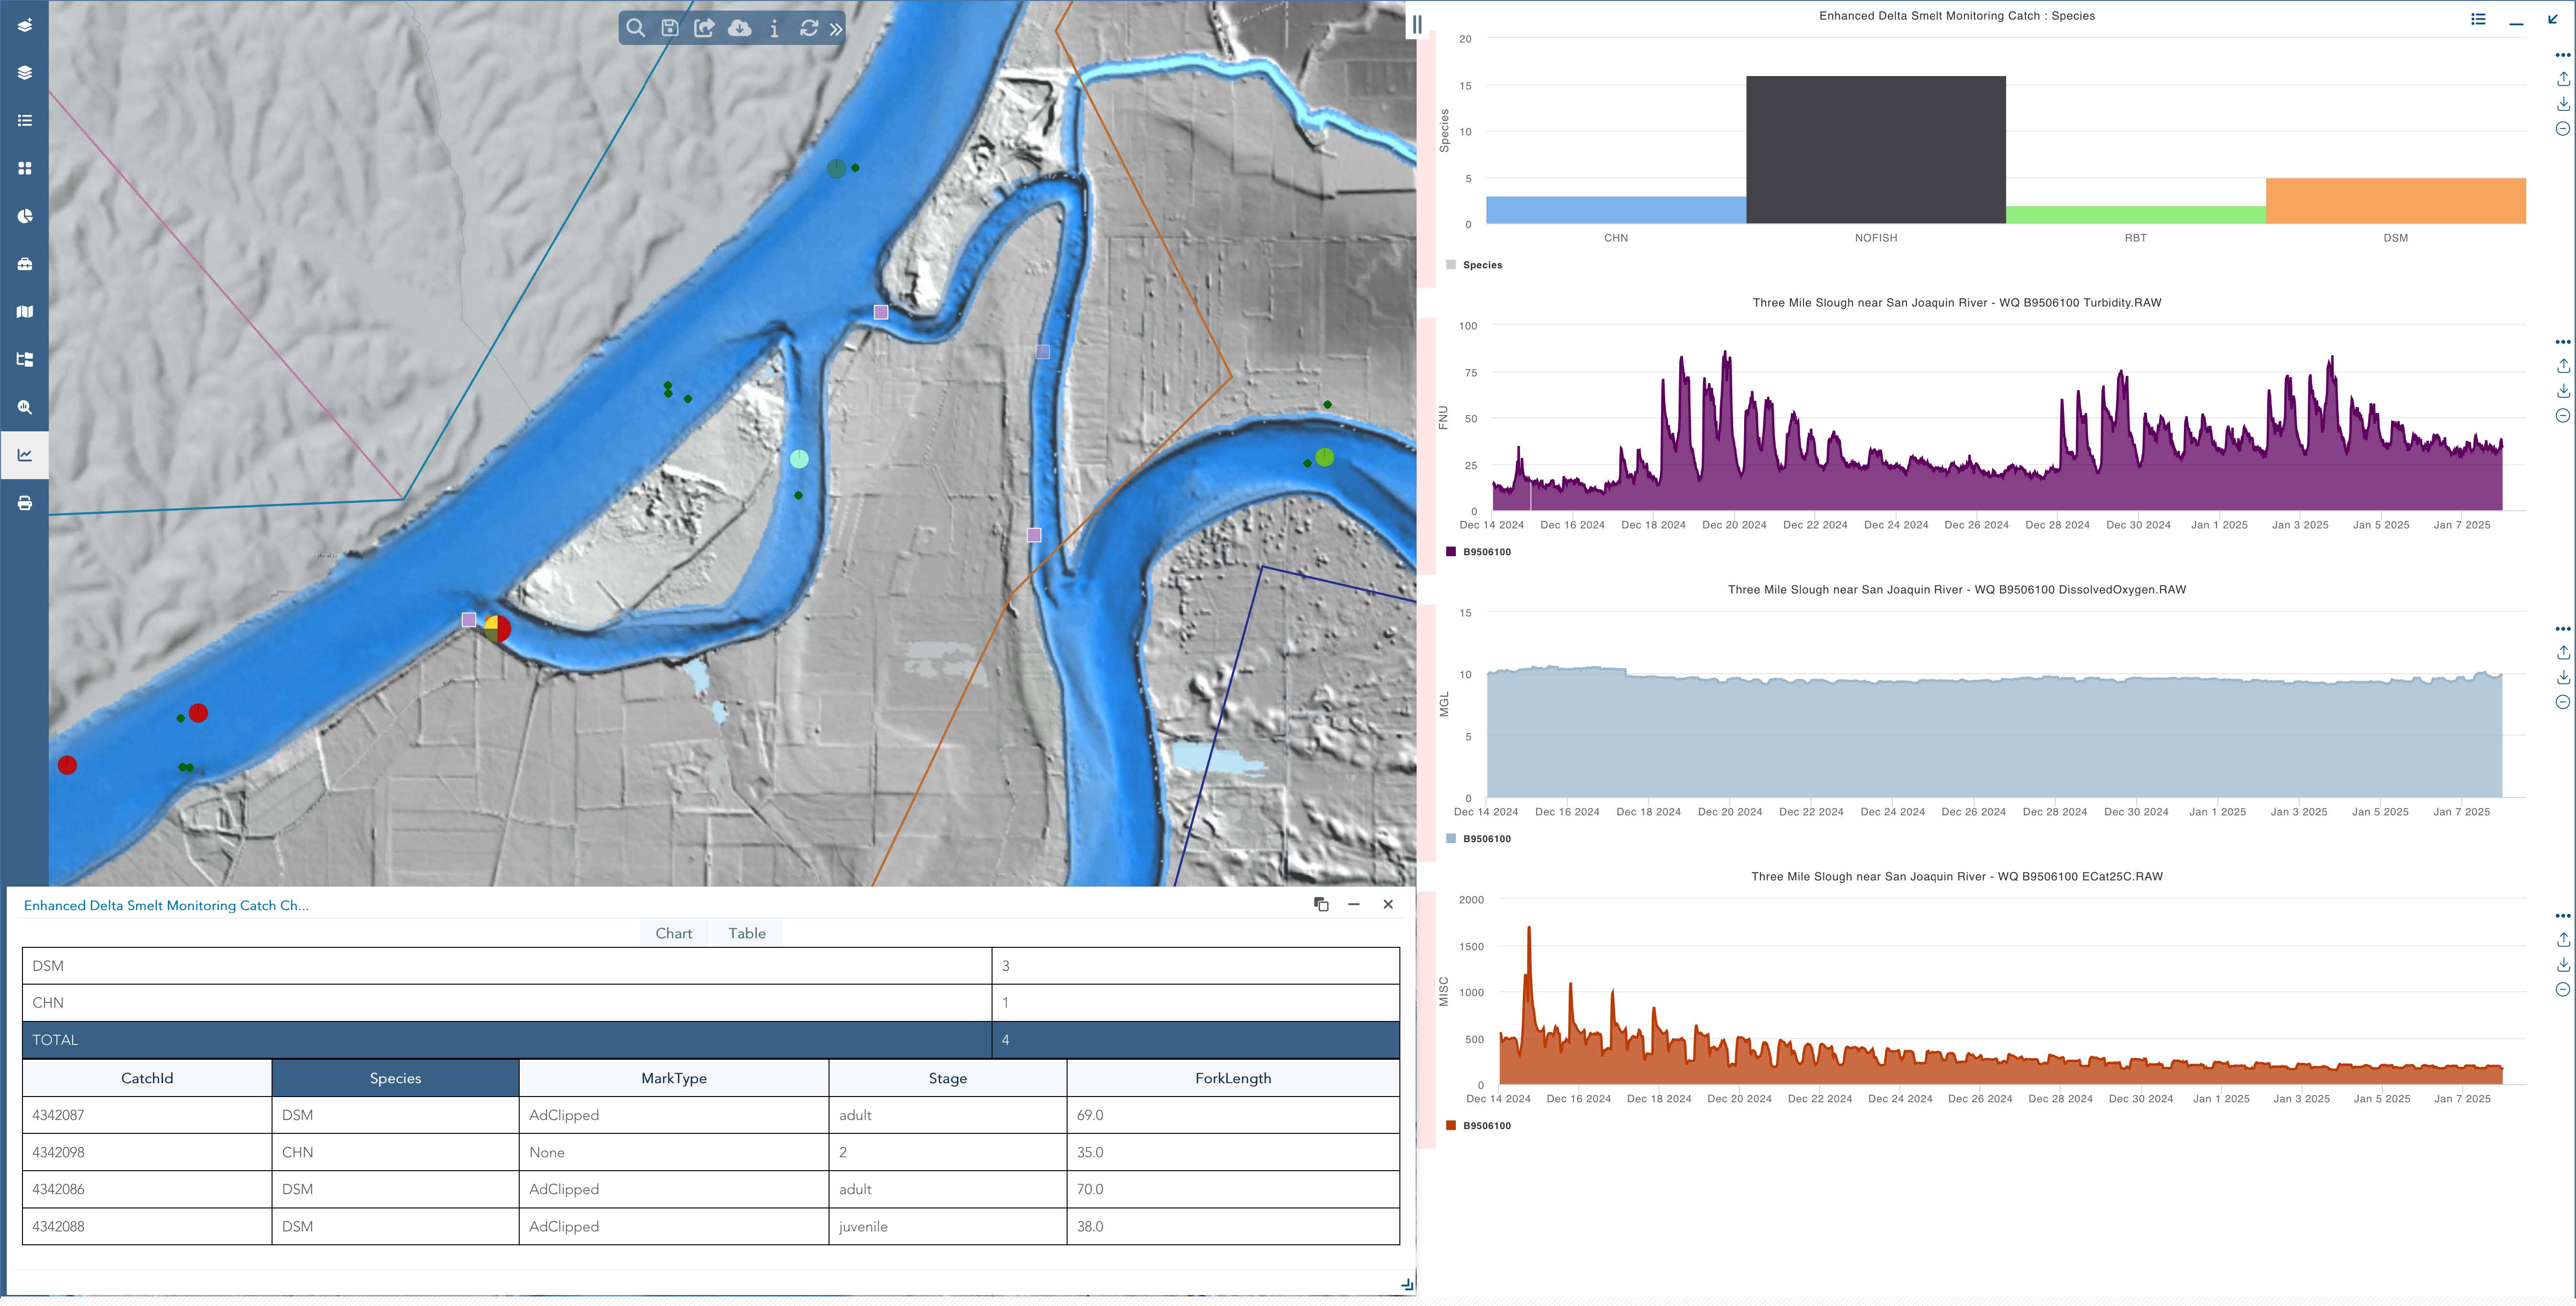Click the download icon beside Turbidity chart
The image size is (2576, 1306).
point(2563,391)
